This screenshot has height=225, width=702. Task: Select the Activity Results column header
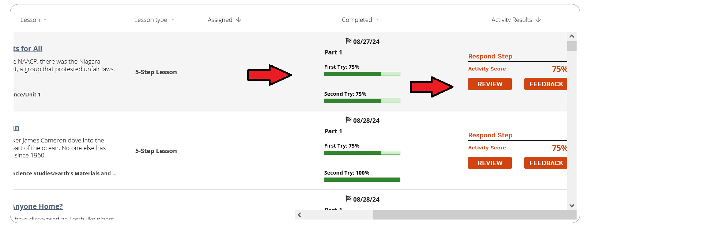point(512,20)
